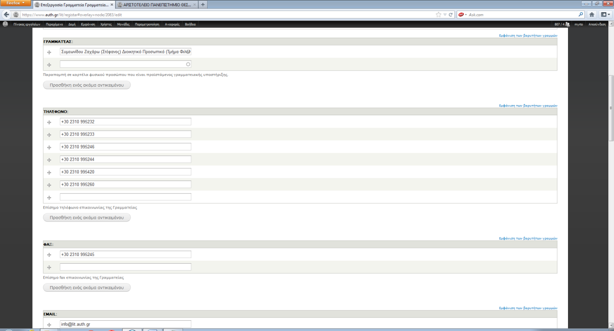Grab the drag handle beside Συμεωνίδου Ζαχάρω entry

pyautogui.click(x=49, y=52)
